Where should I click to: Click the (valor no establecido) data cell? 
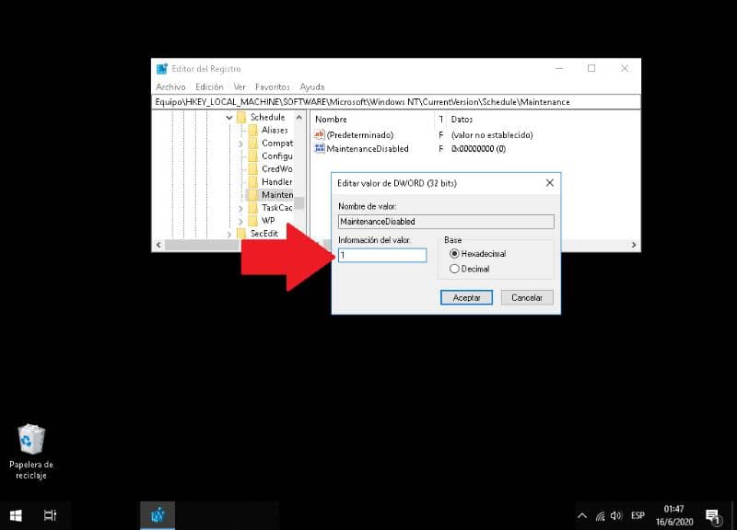[492, 135]
